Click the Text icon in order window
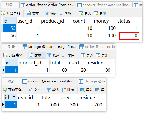 tap(29, 13)
